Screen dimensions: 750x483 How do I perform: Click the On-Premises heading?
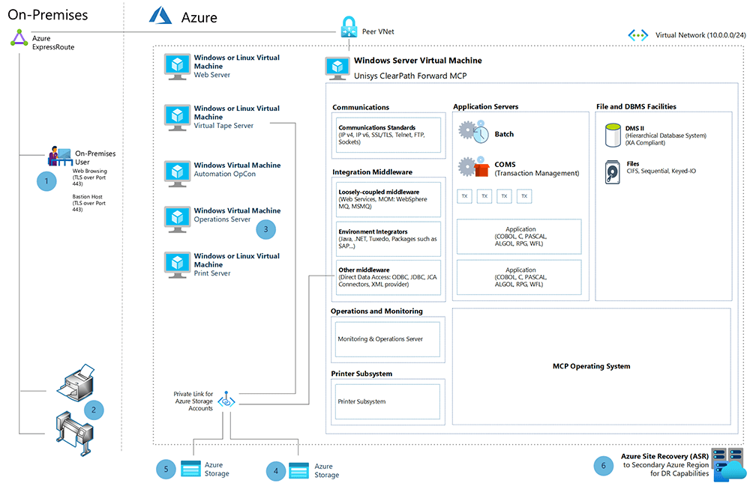[x=48, y=15]
